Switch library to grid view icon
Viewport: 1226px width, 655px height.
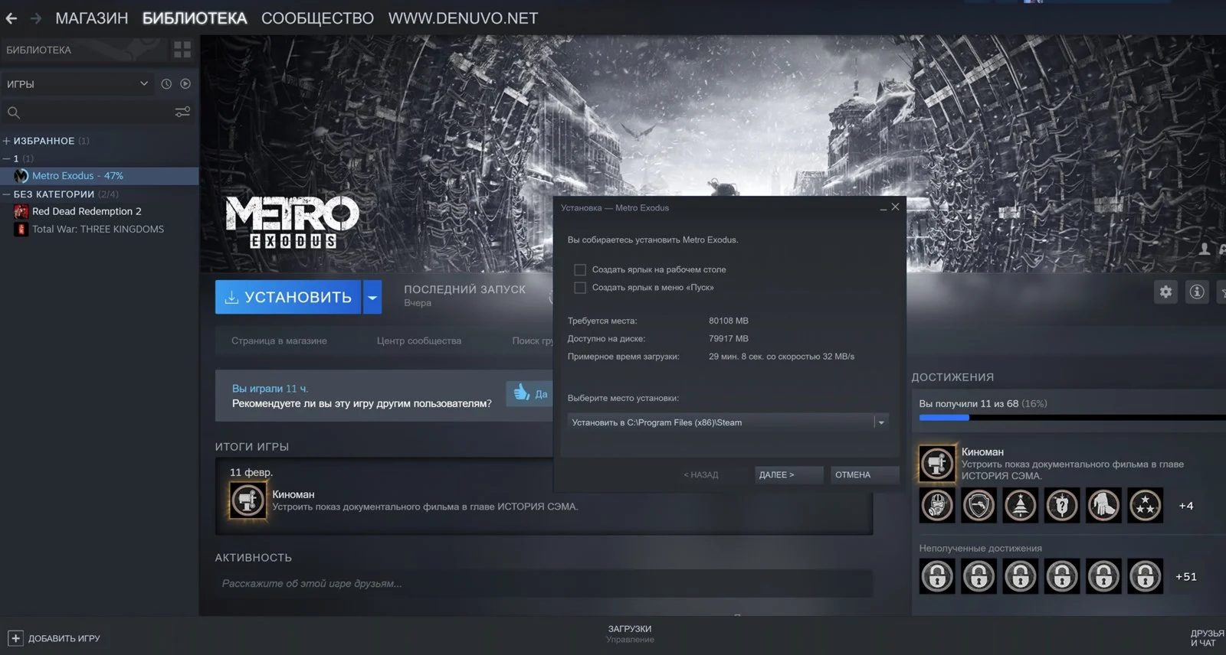click(x=182, y=50)
